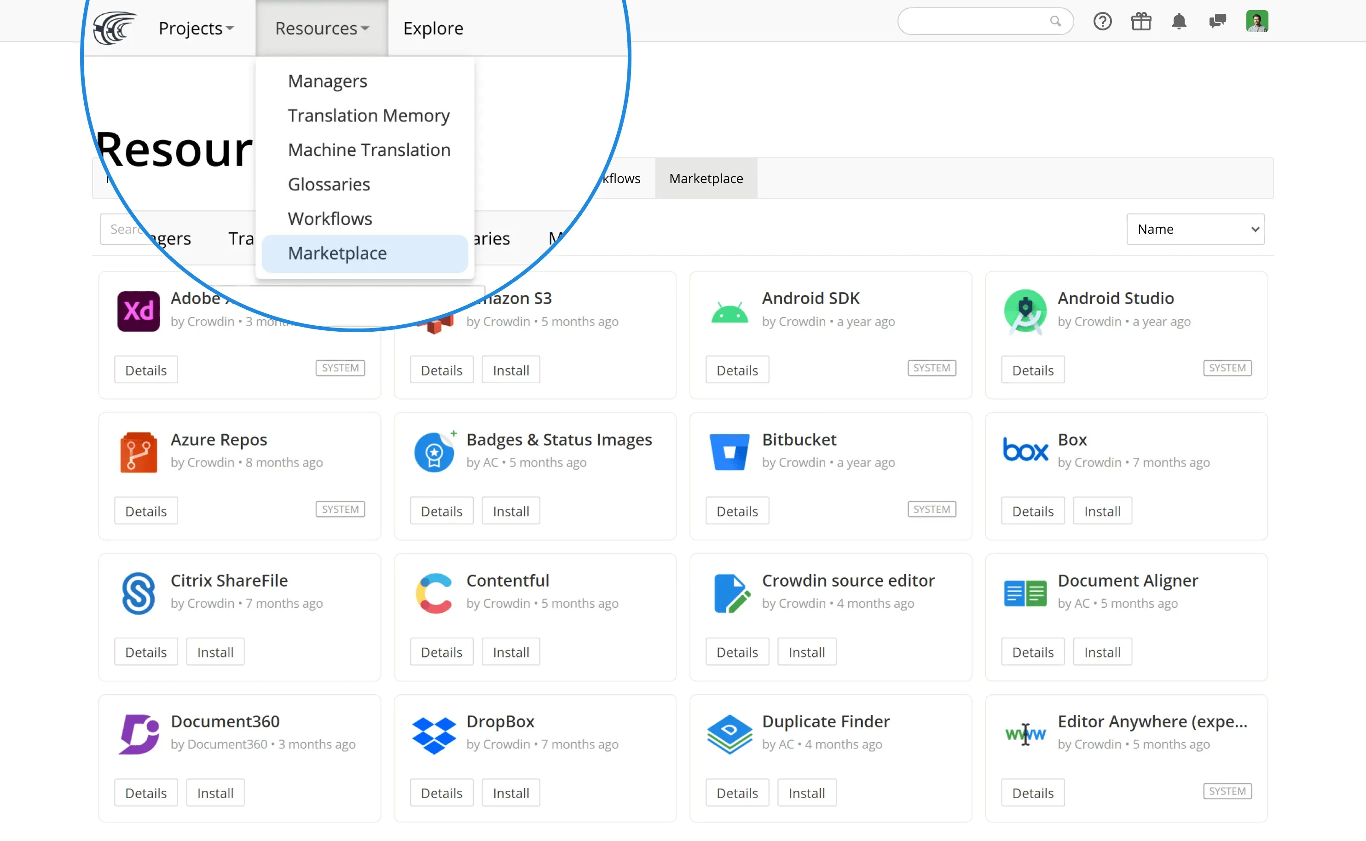1366x841 pixels.
Task: Expand the Resources menu
Action: coord(322,28)
